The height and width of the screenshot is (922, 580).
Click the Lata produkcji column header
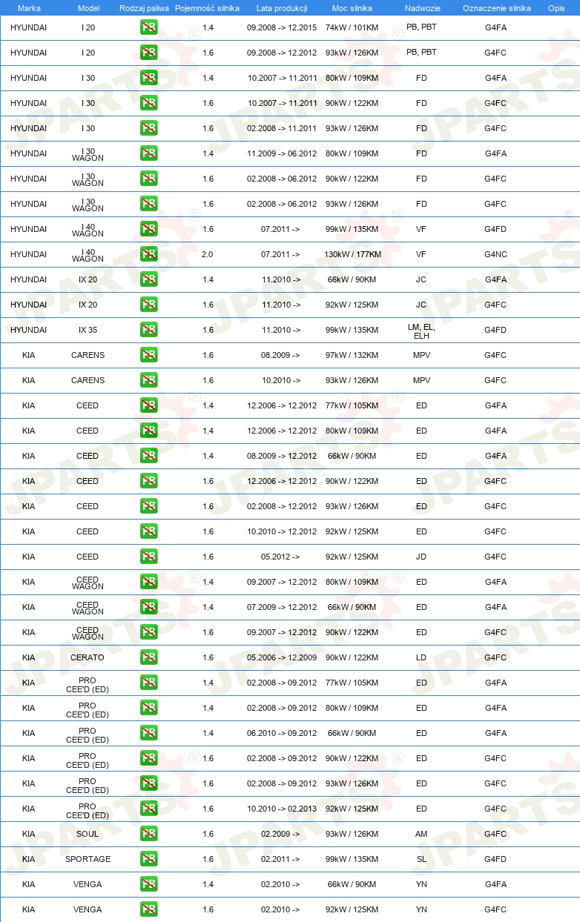[282, 7]
